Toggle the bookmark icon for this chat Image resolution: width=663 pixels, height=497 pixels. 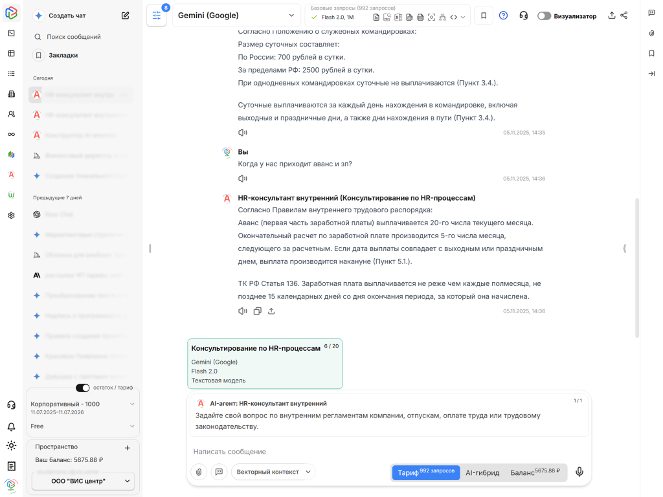point(484,16)
